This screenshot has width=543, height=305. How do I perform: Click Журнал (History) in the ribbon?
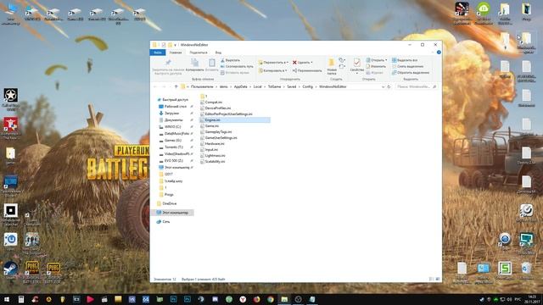click(375, 73)
